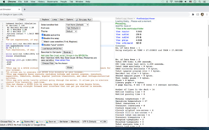This screenshot has height=130, width=209.
Task: Open Spotlight search icon
Action: coord(200,2)
